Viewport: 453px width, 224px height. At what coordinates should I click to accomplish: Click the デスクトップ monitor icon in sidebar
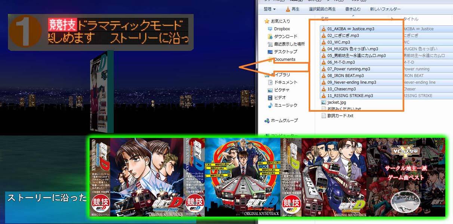tap(270, 52)
